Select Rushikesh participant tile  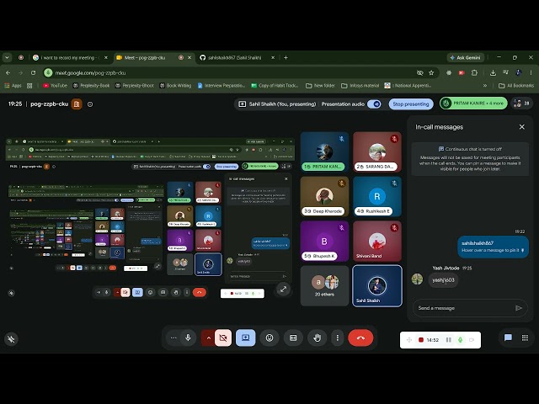377,196
